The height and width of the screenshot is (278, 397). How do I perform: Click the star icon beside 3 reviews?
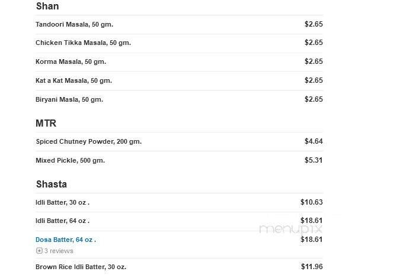(x=39, y=251)
